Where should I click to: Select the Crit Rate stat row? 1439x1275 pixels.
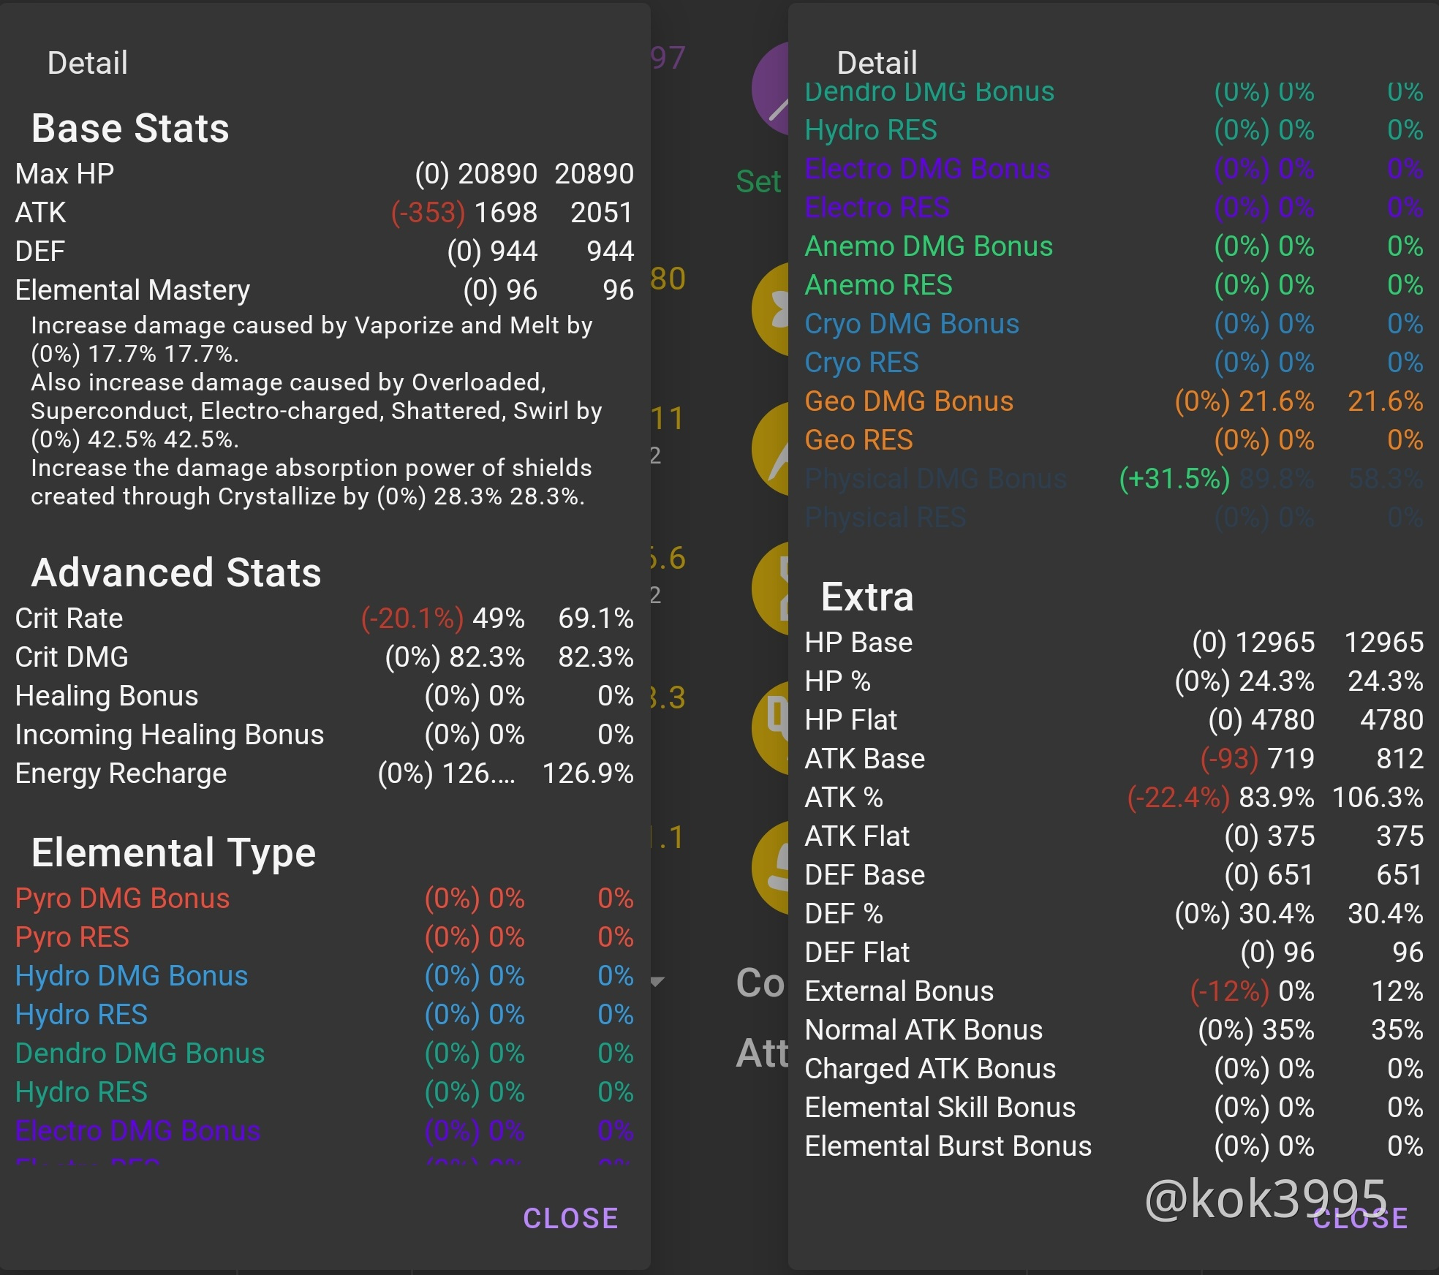click(x=69, y=618)
